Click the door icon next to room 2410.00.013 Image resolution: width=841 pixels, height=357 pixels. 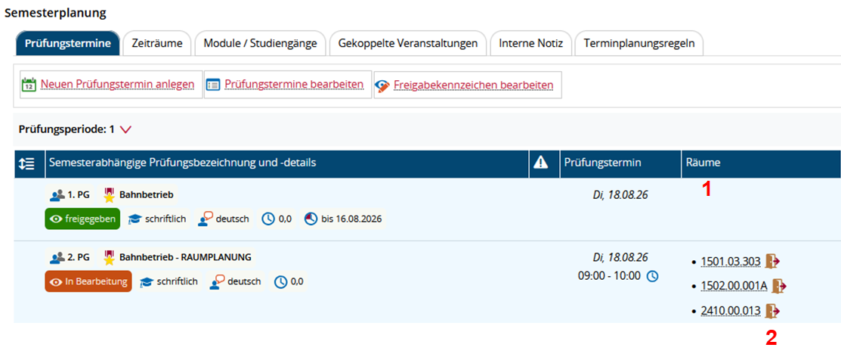pyautogui.click(x=772, y=311)
